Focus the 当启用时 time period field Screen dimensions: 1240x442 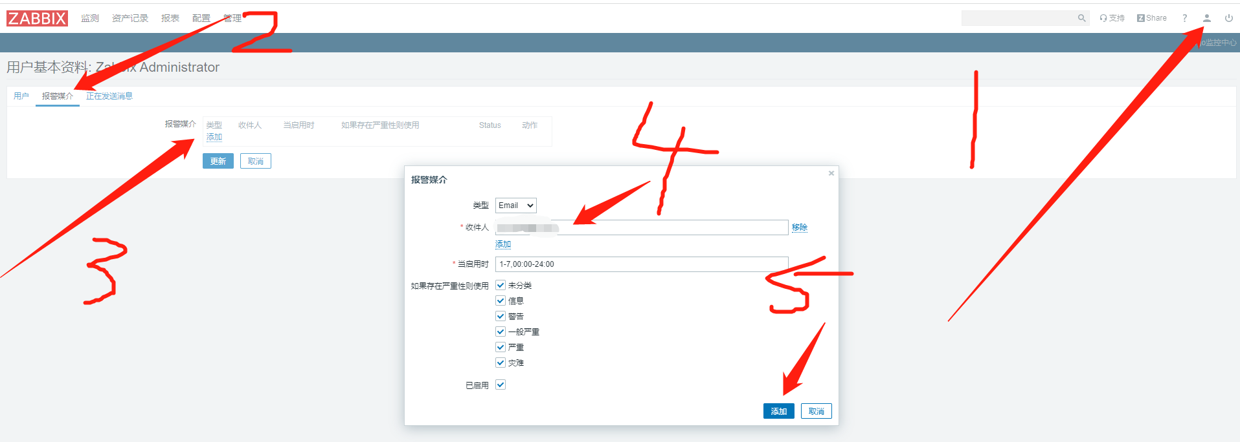[x=642, y=264]
